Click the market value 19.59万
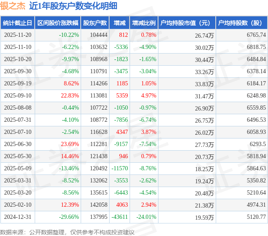 (x=204, y=218)
